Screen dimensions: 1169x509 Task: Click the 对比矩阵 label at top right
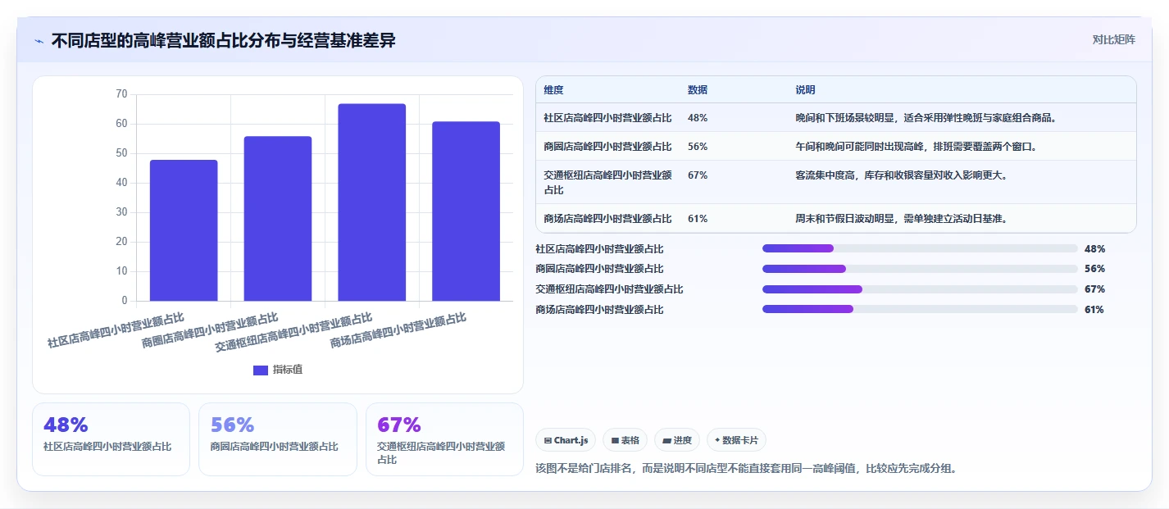(1113, 39)
